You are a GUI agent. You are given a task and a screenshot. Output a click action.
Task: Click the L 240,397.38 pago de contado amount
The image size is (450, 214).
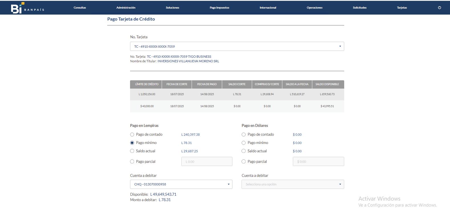(190, 135)
